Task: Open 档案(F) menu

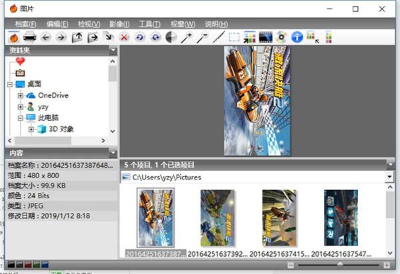Action: [x=25, y=24]
